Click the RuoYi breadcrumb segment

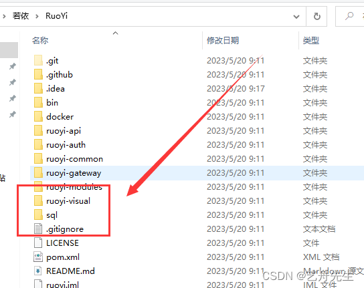coord(56,16)
